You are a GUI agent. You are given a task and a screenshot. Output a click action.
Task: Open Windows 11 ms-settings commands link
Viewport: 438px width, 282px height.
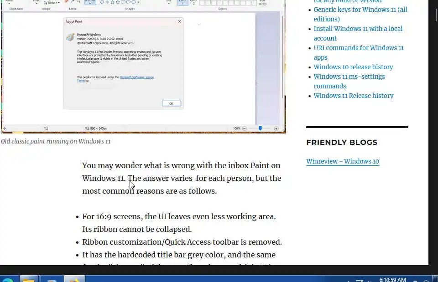[x=349, y=81]
